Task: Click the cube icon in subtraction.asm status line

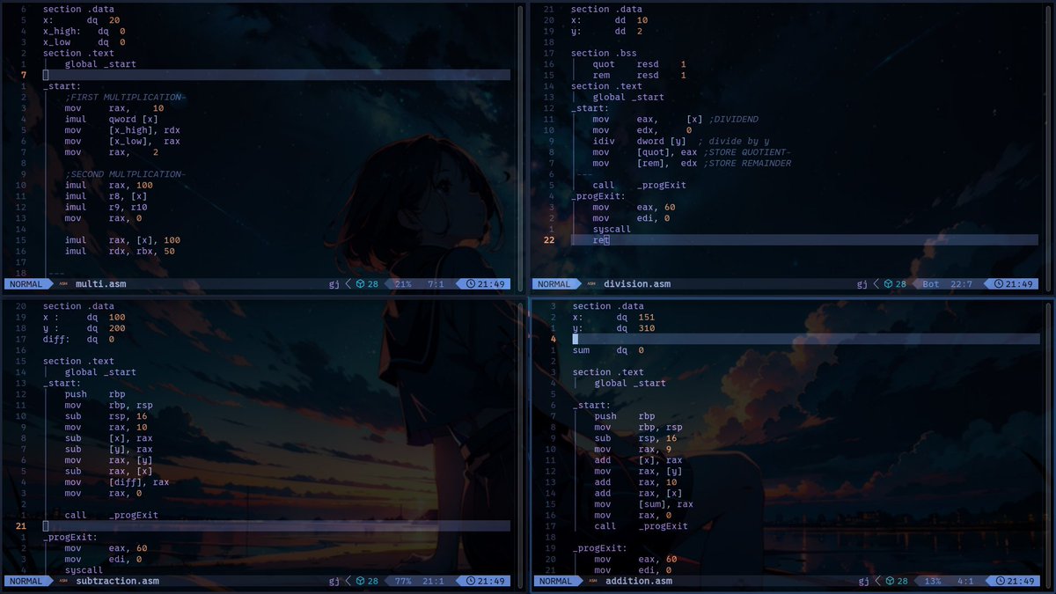Action: click(x=359, y=582)
